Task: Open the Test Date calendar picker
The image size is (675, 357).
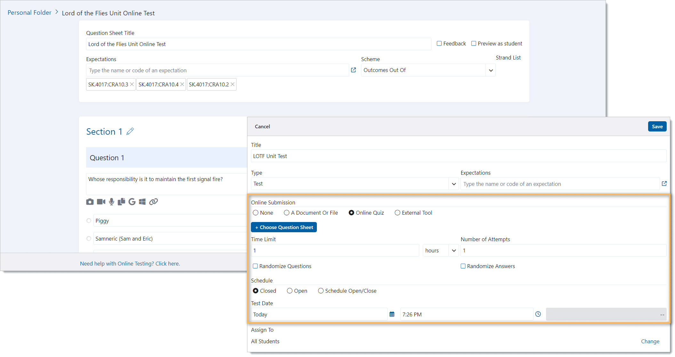Action: click(392, 314)
